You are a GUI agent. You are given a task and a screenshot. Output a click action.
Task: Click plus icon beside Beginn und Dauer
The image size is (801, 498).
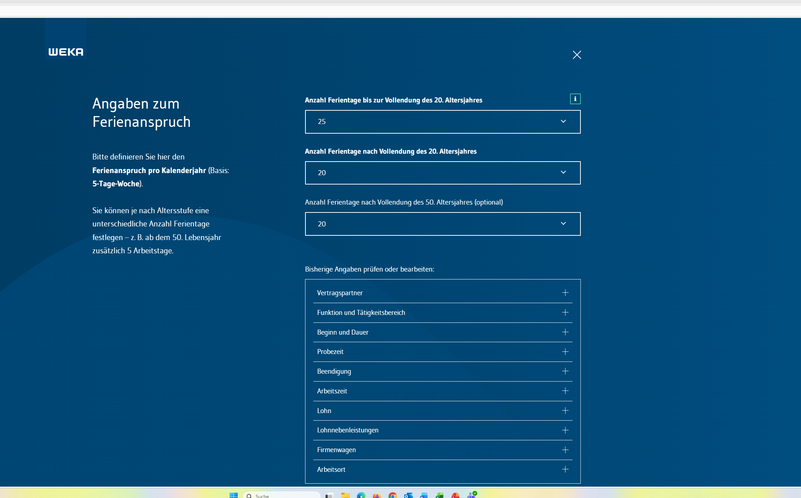click(565, 332)
